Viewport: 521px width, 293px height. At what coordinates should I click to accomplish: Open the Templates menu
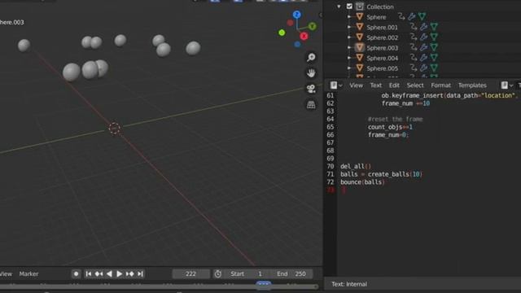click(x=472, y=85)
